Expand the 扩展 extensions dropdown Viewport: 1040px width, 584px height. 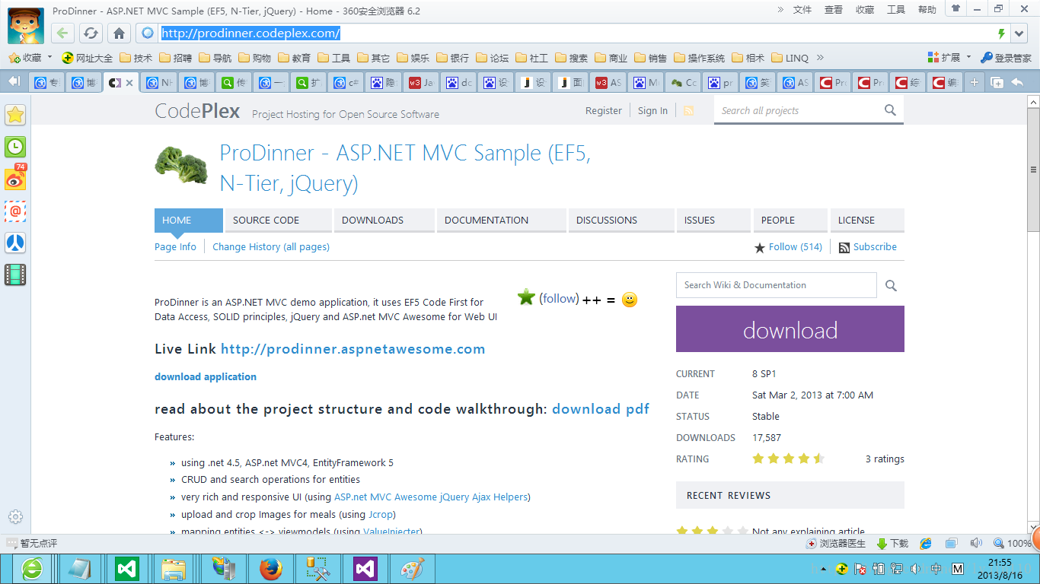pyautogui.click(x=968, y=57)
